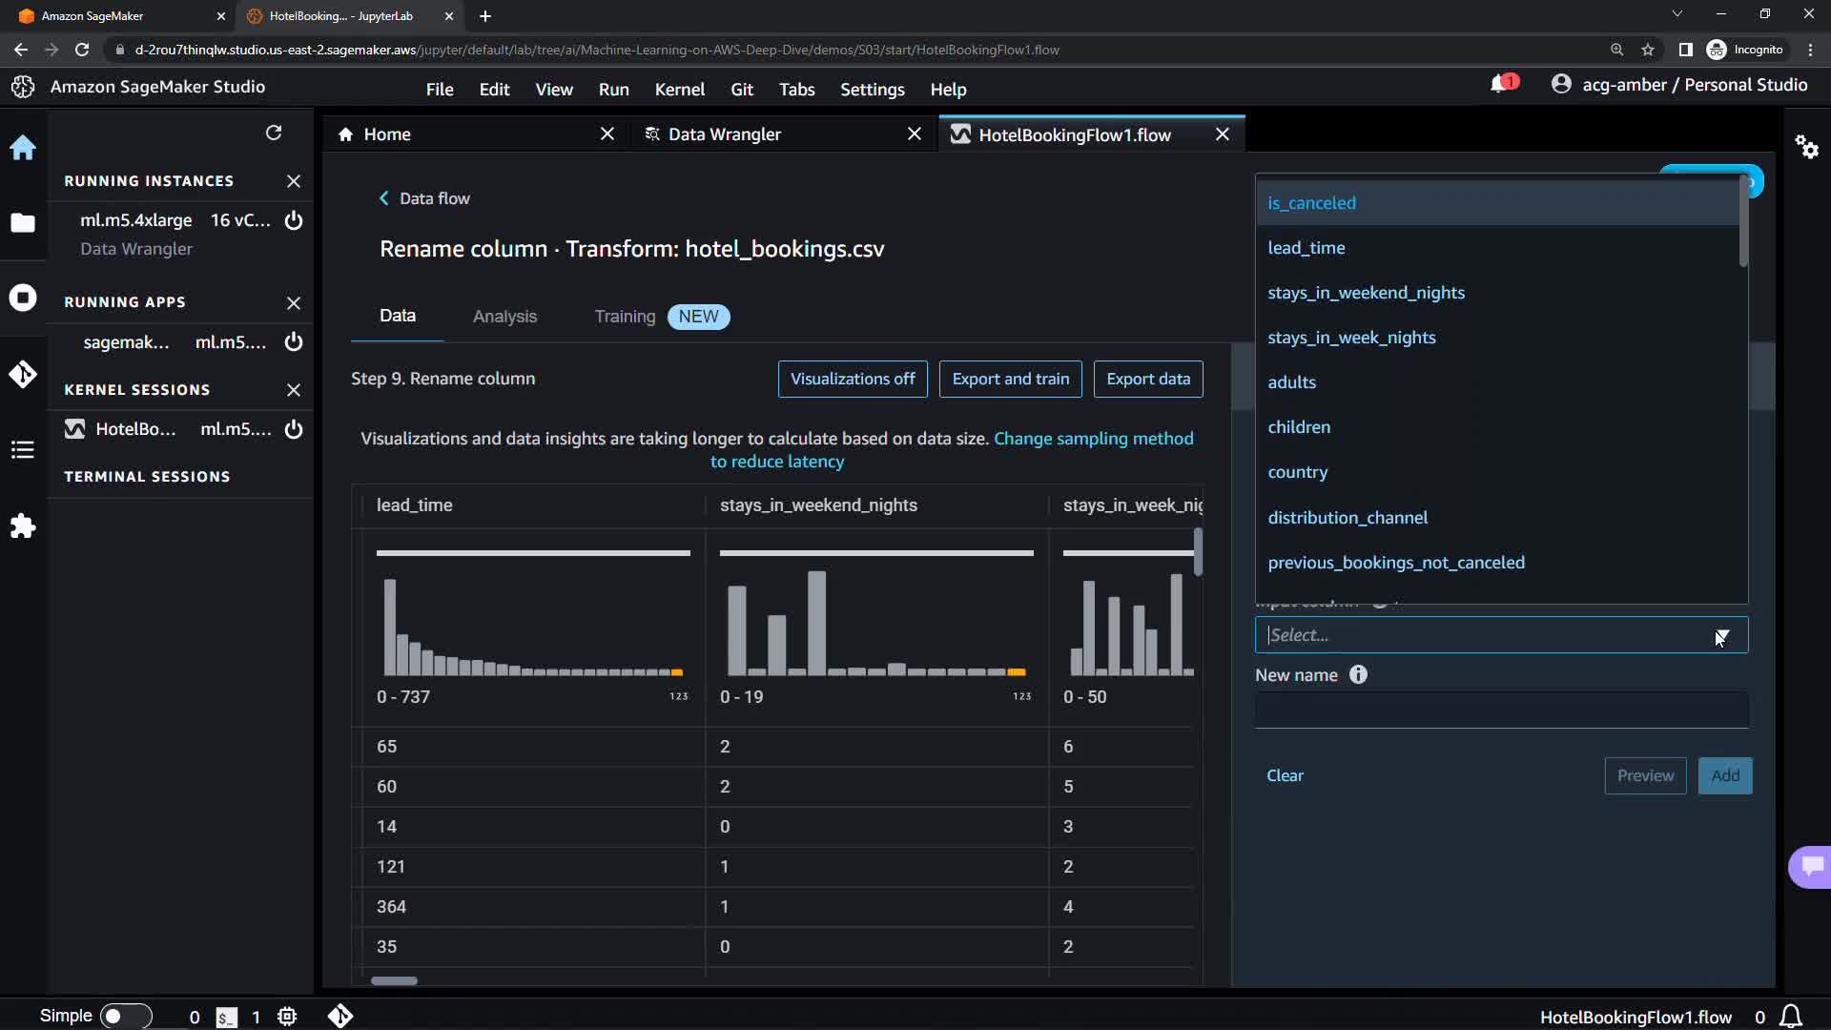Image resolution: width=1831 pixels, height=1030 pixels.
Task: Click the New name text field
Action: click(x=1500, y=711)
